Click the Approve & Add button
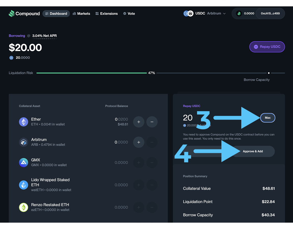The width and height of the screenshot is (293, 229). coord(253,151)
